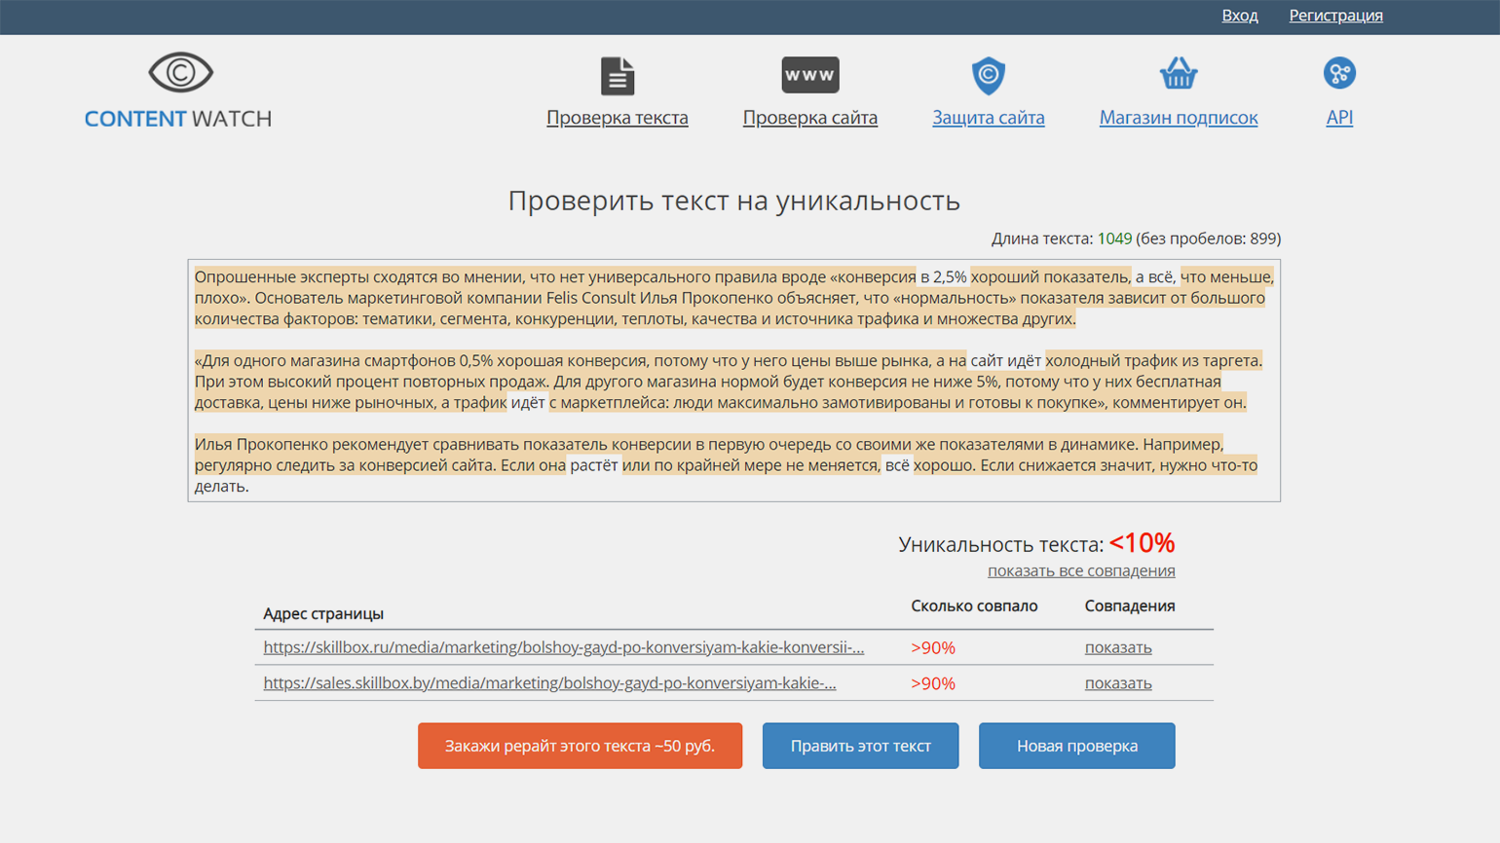
Task: Click the copyright shield icon
Action: (988, 75)
